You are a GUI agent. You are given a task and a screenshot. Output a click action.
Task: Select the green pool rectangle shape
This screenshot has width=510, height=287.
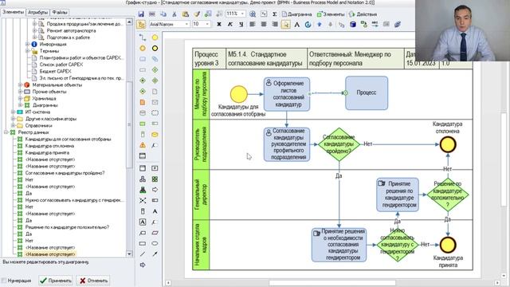click(143, 124)
